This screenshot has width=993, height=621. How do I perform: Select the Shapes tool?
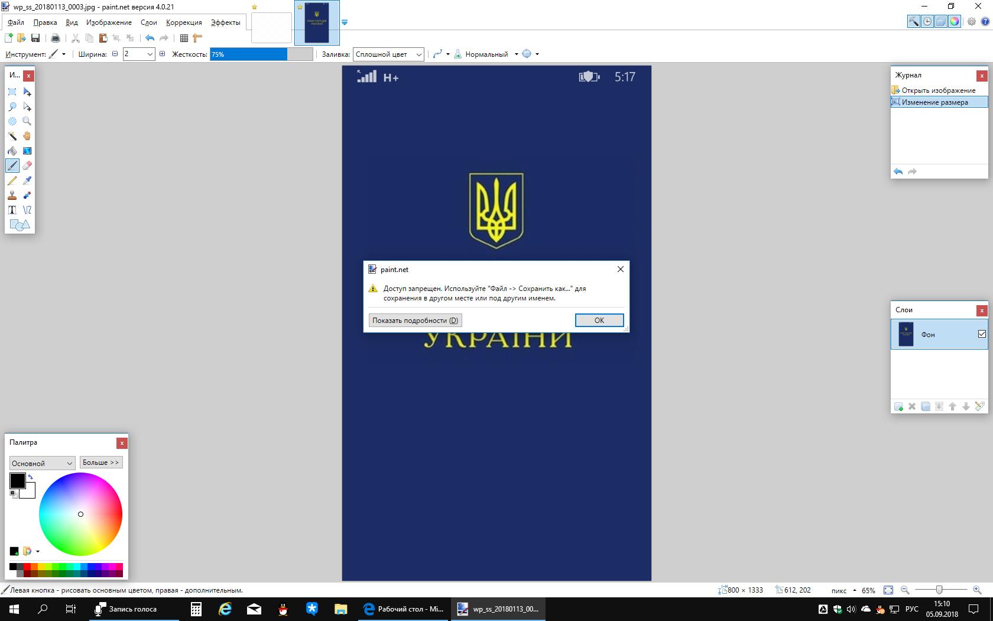coord(20,225)
